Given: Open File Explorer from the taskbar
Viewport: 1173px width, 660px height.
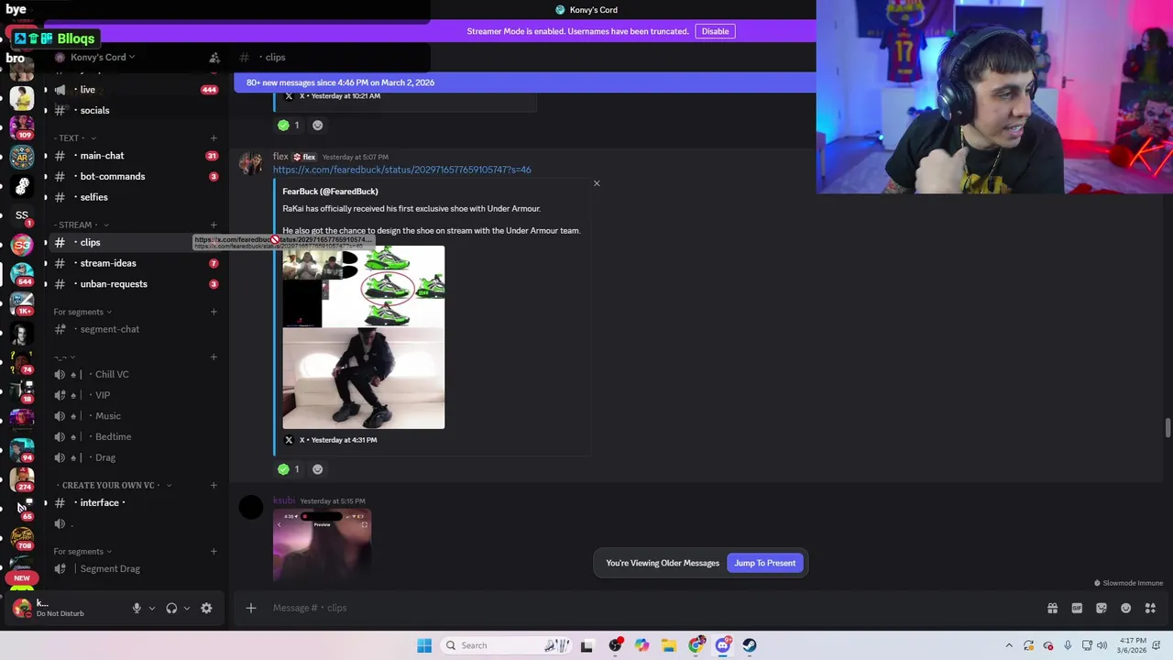Looking at the screenshot, I should pyautogui.click(x=669, y=645).
